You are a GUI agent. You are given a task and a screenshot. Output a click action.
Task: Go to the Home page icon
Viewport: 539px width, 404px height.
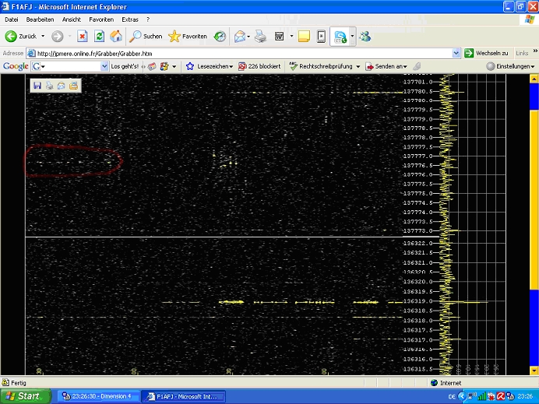116,36
